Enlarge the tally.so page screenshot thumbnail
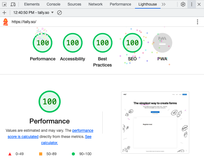The height and width of the screenshot is (165, 204). coord(155,123)
